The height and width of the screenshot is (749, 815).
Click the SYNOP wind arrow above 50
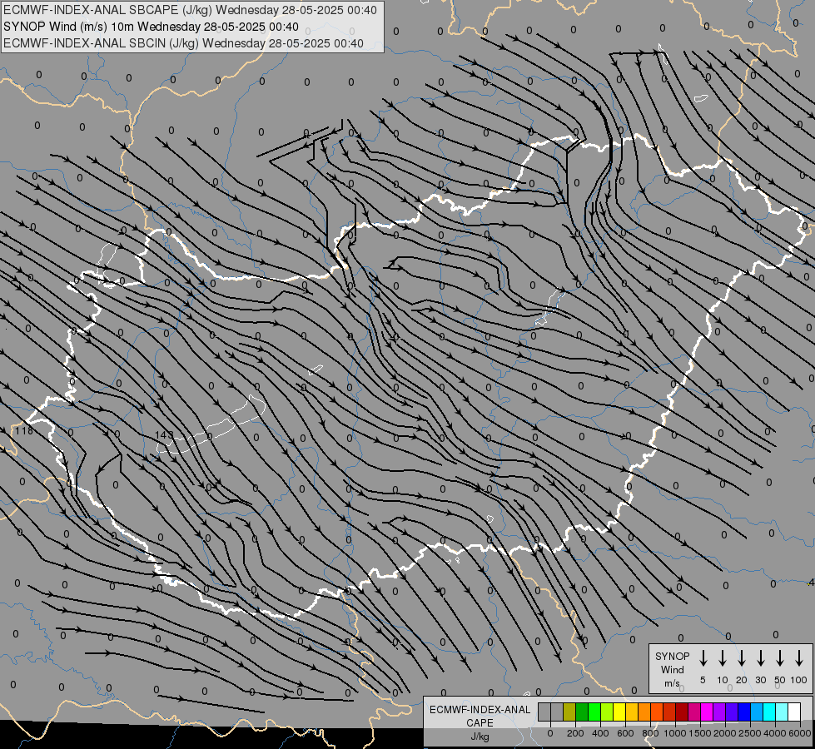(780, 658)
